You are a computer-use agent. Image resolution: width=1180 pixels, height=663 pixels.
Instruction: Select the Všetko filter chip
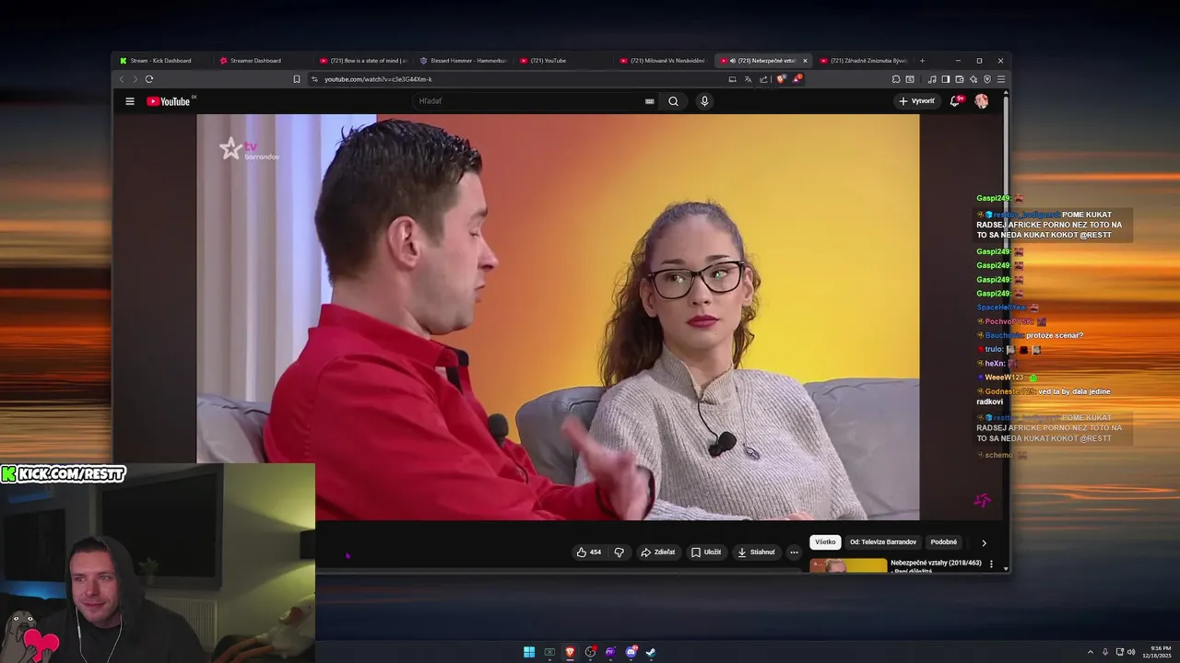825,542
